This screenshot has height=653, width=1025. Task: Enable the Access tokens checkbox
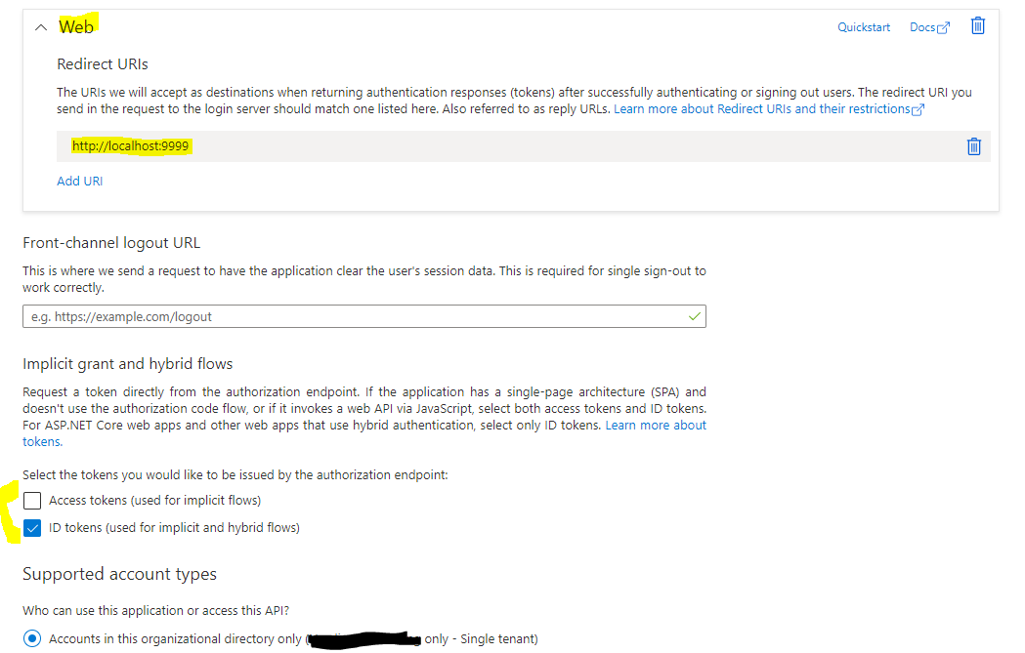click(x=32, y=501)
